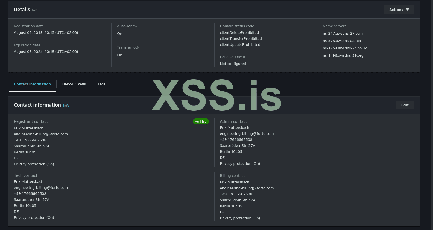
Task: Click the Info link beside Details heading
Action: 35,10
